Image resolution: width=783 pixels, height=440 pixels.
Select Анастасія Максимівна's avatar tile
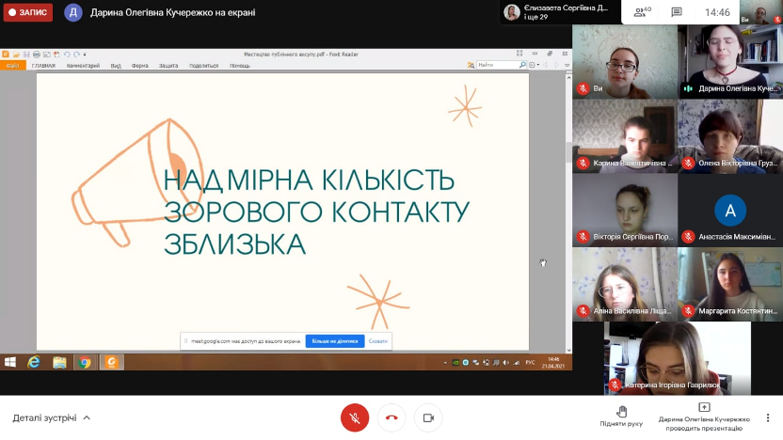tap(729, 209)
